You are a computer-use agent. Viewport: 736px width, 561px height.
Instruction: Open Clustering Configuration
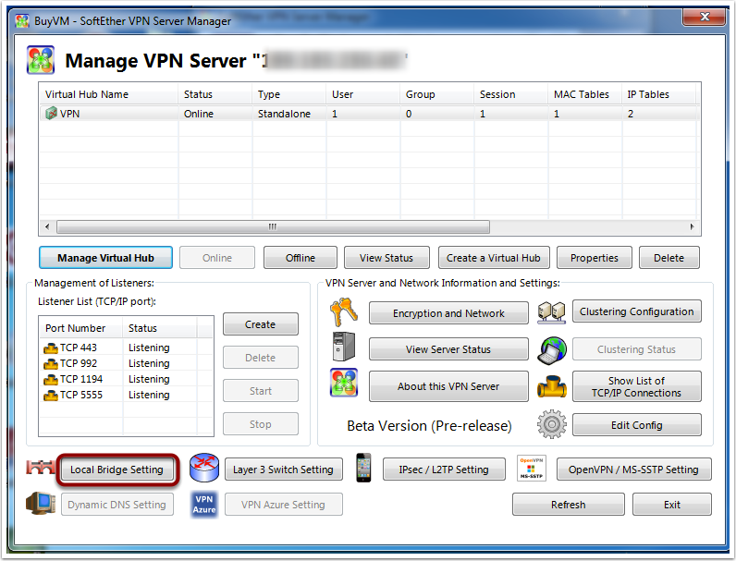[636, 311]
